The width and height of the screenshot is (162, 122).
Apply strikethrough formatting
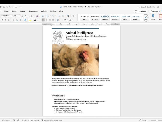tap(13, 20)
